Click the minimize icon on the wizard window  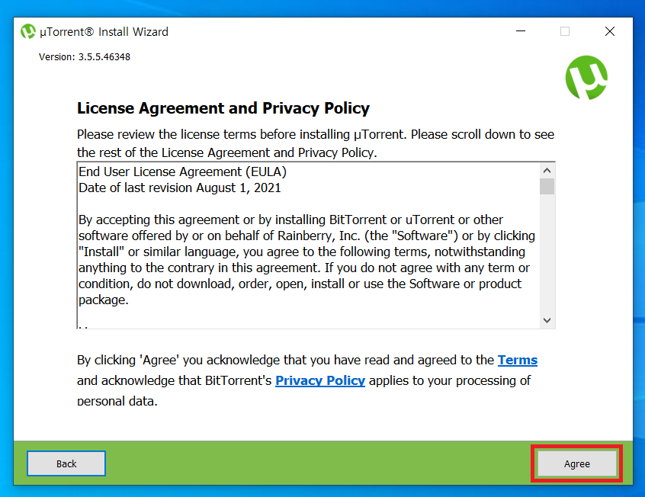tap(521, 31)
